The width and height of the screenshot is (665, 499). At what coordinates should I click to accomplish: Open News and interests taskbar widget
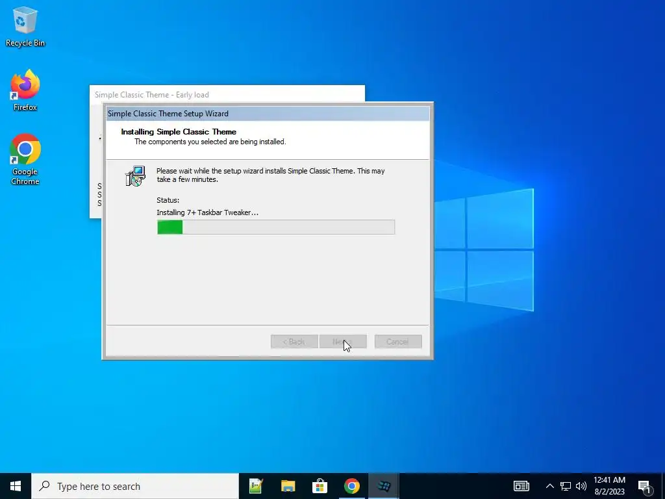(521, 486)
